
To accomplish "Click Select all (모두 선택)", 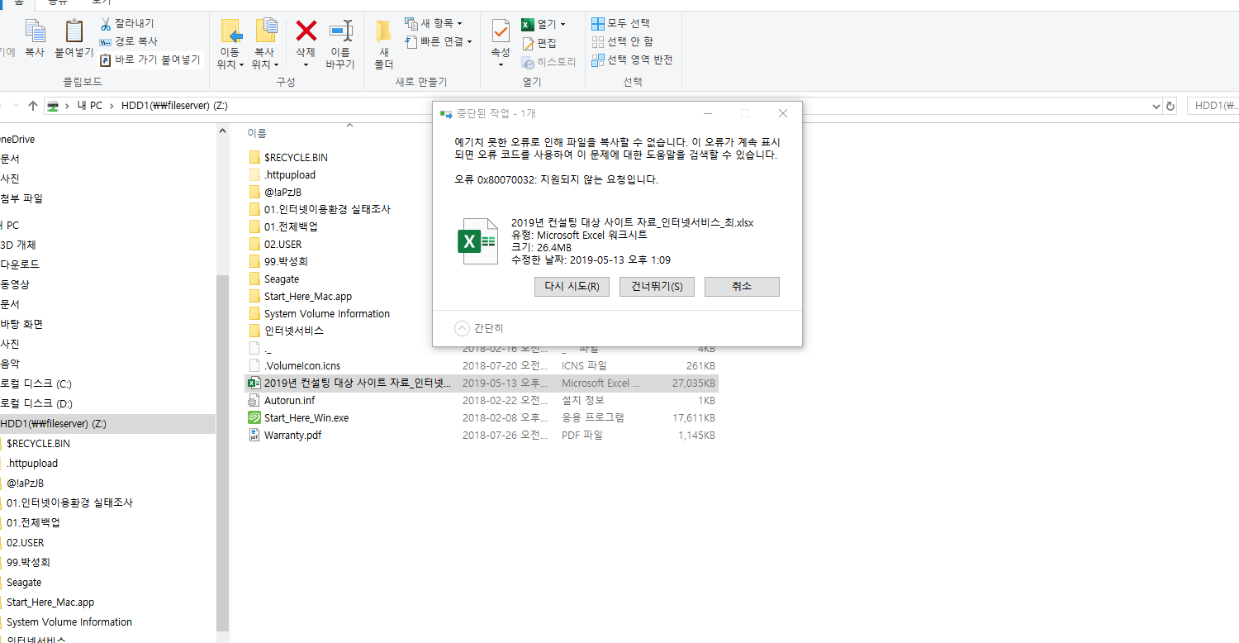I will pyautogui.click(x=621, y=23).
